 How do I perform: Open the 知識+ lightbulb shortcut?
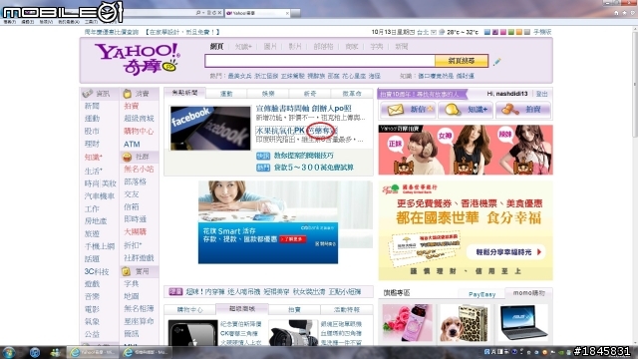(452, 109)
